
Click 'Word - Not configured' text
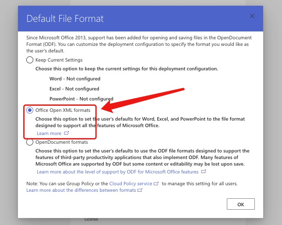pos(75,79)
